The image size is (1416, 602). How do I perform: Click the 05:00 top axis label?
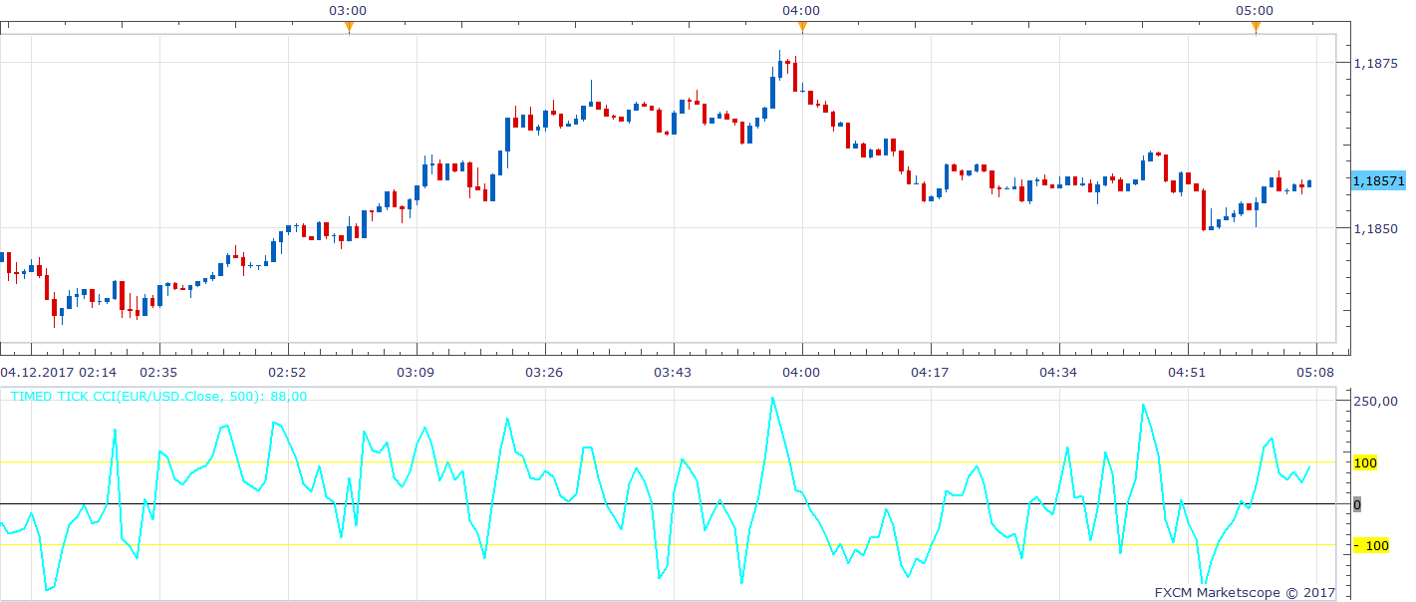coord(1255,10)
